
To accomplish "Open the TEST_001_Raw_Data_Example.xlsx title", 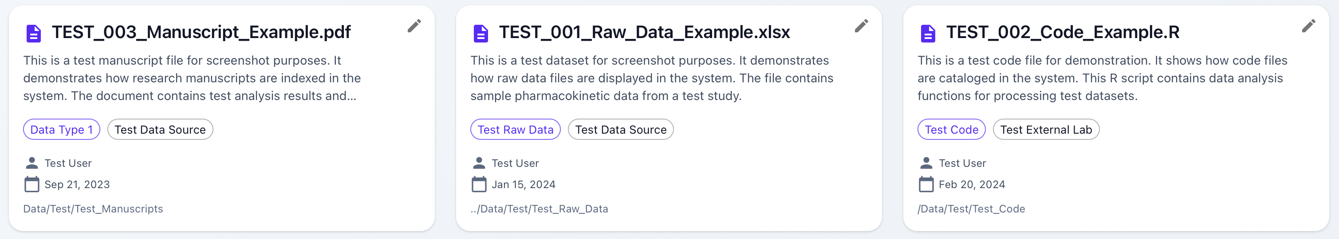I will (644, 33).
